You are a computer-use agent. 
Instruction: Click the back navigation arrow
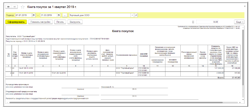(x=8, y=7)
